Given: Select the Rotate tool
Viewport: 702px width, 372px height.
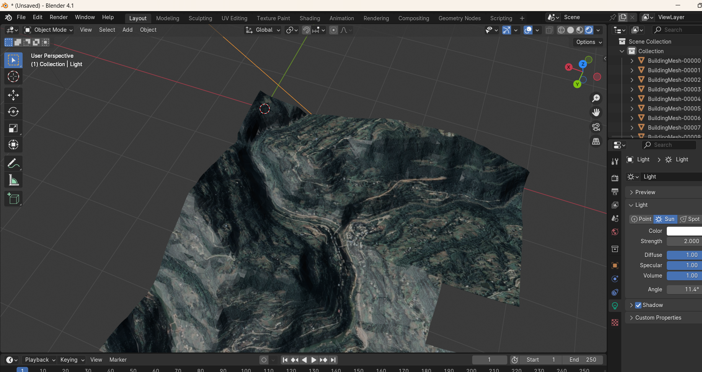Looking at the screenshot, I should [x=13, y=112].
